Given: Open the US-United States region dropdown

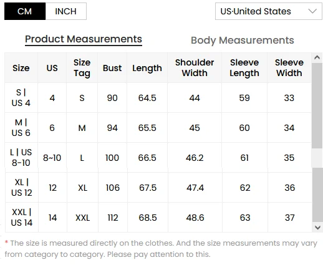Looking at the screenshot, I should click(269, 11).
